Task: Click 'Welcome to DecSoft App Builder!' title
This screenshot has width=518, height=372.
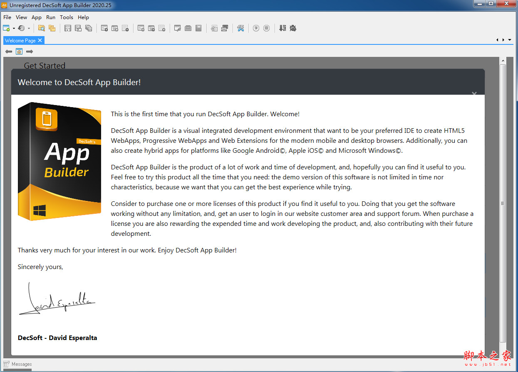Action: [x=79, y=82]
